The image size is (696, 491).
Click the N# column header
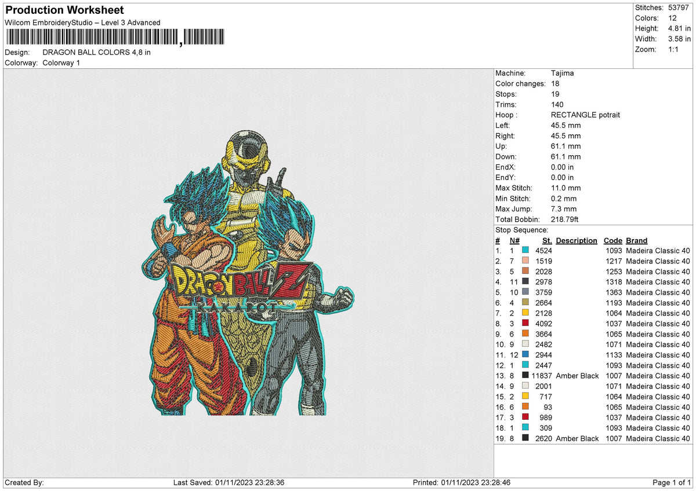pyautogui.click(x=514, y=240)
